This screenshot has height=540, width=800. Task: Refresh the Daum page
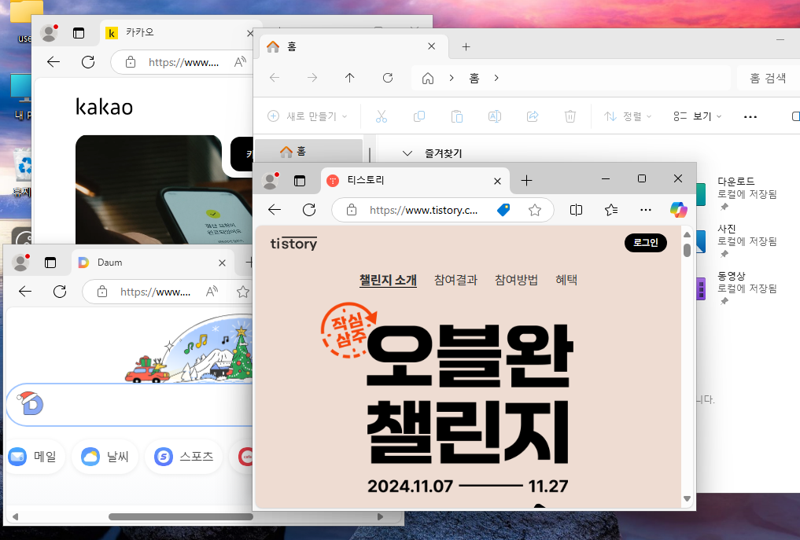[x=60, y=292]
